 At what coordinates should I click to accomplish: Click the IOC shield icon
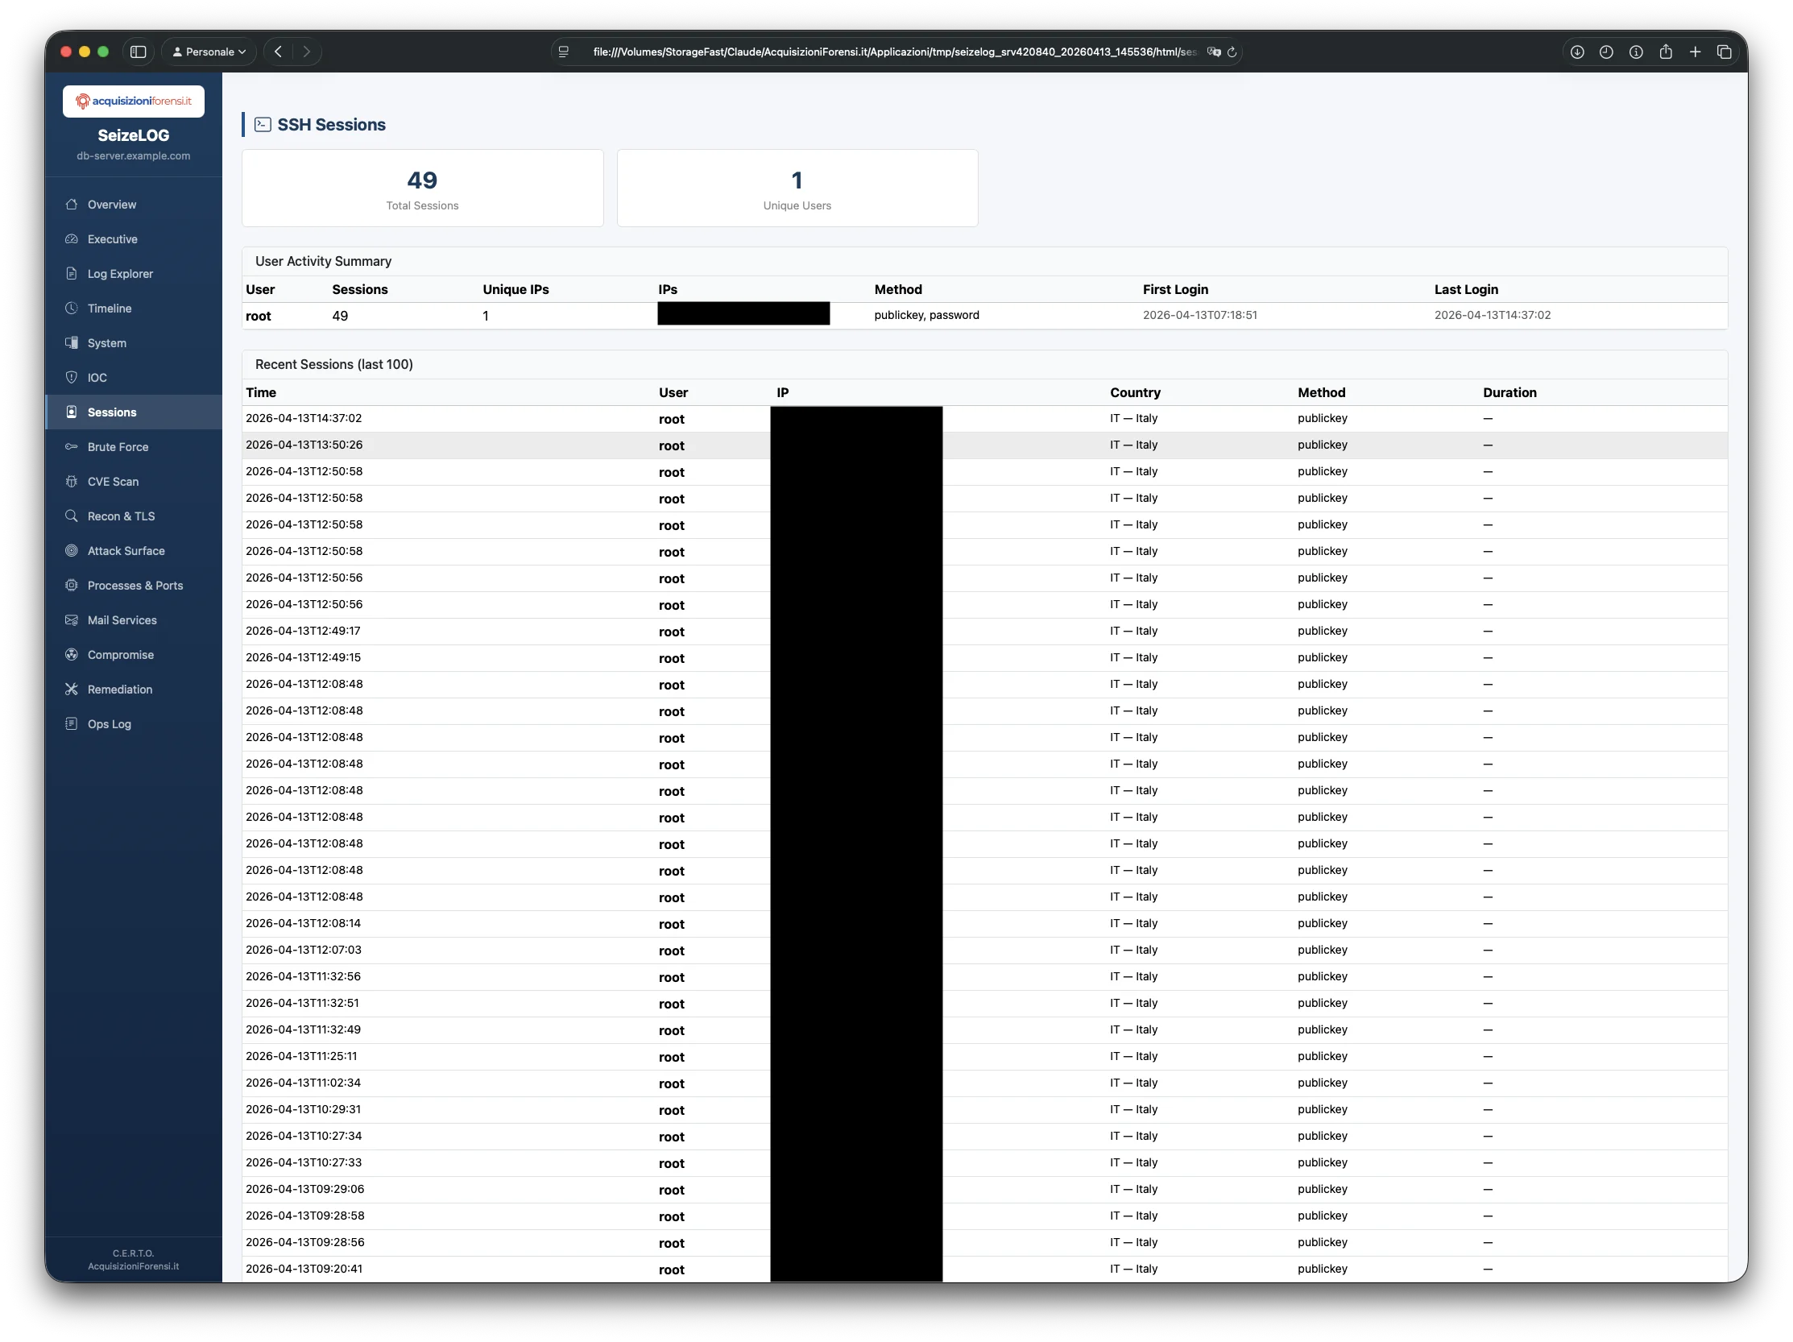[x=72, y=377]
